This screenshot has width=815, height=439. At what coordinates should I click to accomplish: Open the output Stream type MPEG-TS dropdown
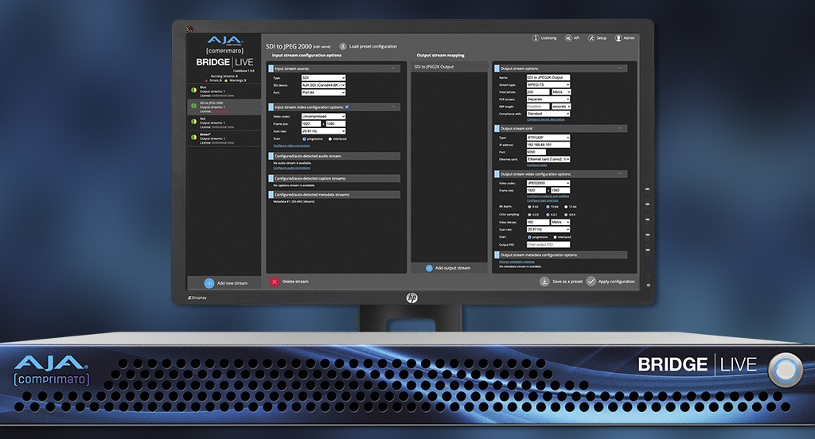(548, 84)
